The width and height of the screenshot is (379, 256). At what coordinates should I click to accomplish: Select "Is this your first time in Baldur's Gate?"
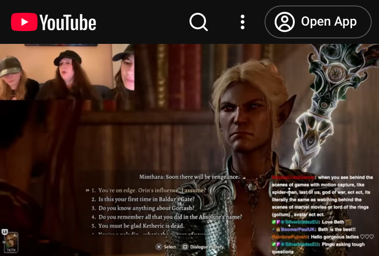143,199
